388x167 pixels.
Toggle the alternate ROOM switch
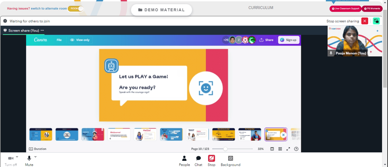[x=76, y=9]
